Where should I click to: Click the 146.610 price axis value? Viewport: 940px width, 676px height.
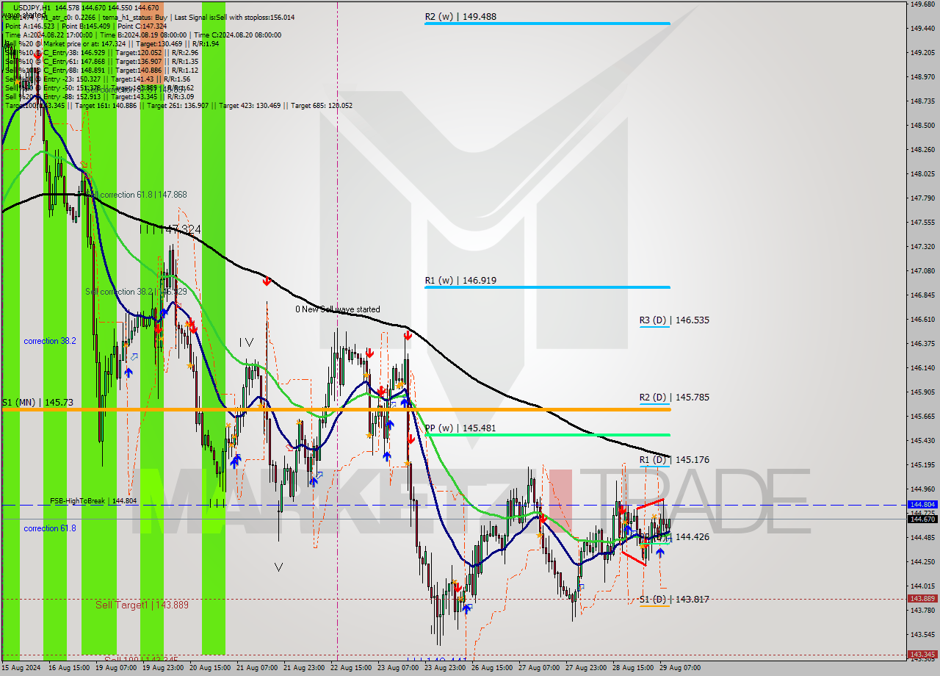922,320
